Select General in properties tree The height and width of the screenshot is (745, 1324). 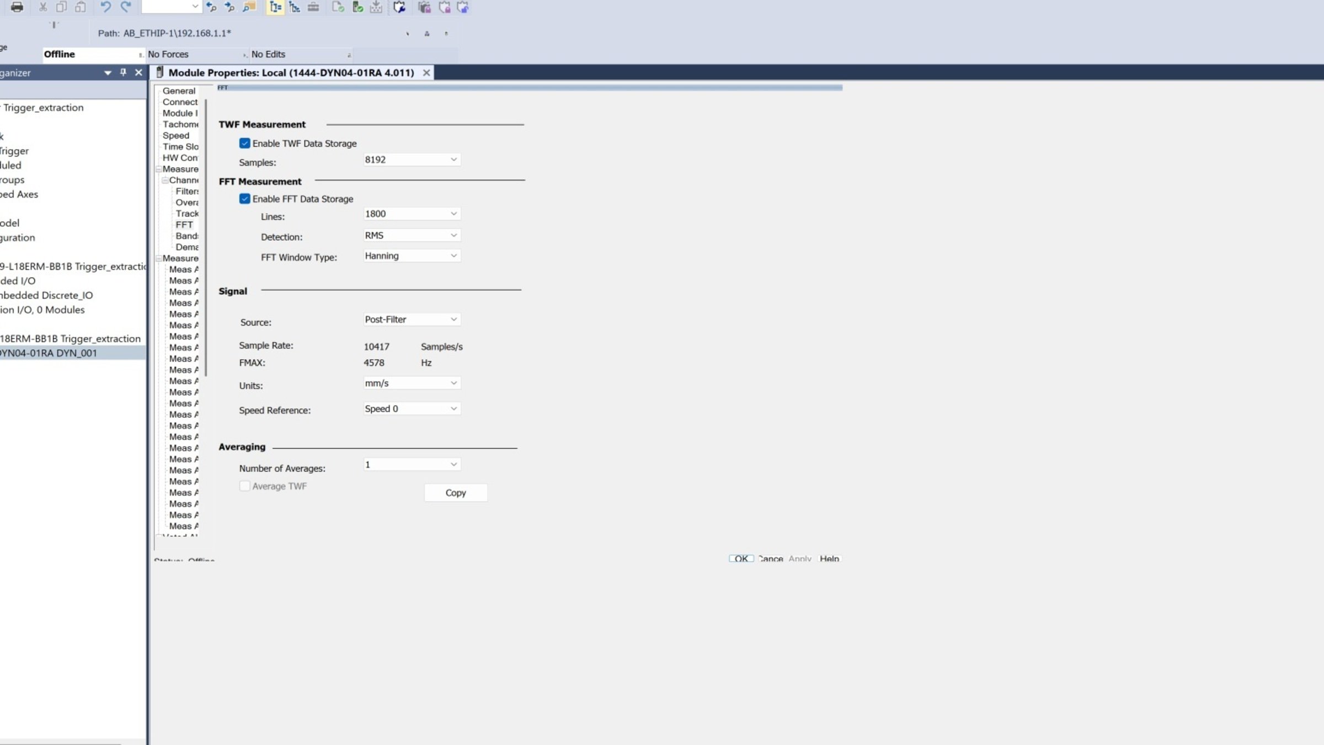(x=179, y=91)
